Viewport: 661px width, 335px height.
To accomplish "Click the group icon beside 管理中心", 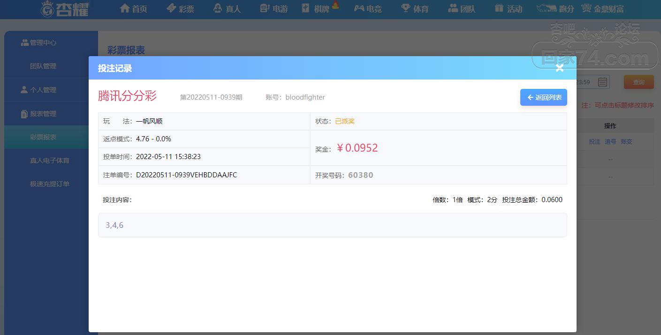I will coord(24,43).
